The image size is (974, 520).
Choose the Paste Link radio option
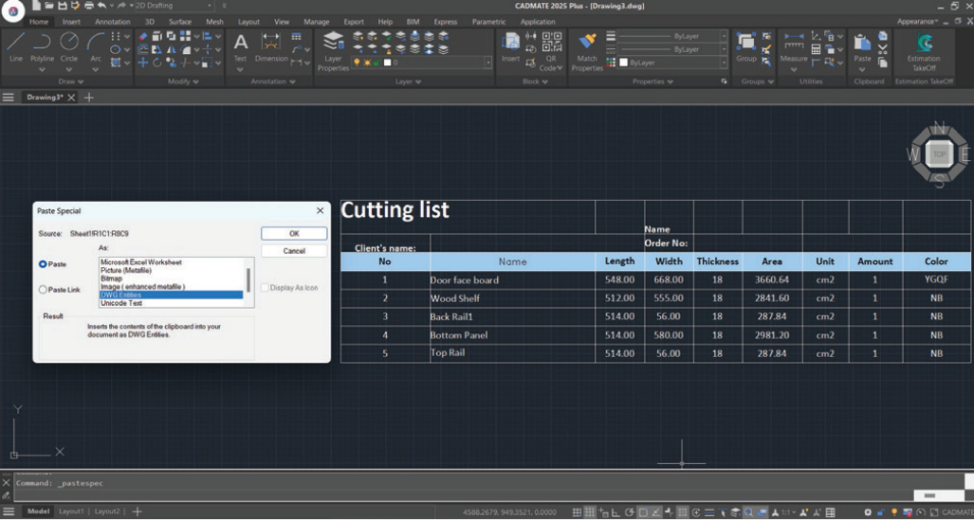tap(43, 290)
